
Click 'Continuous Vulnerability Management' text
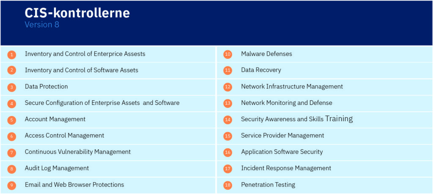point(78,152)
